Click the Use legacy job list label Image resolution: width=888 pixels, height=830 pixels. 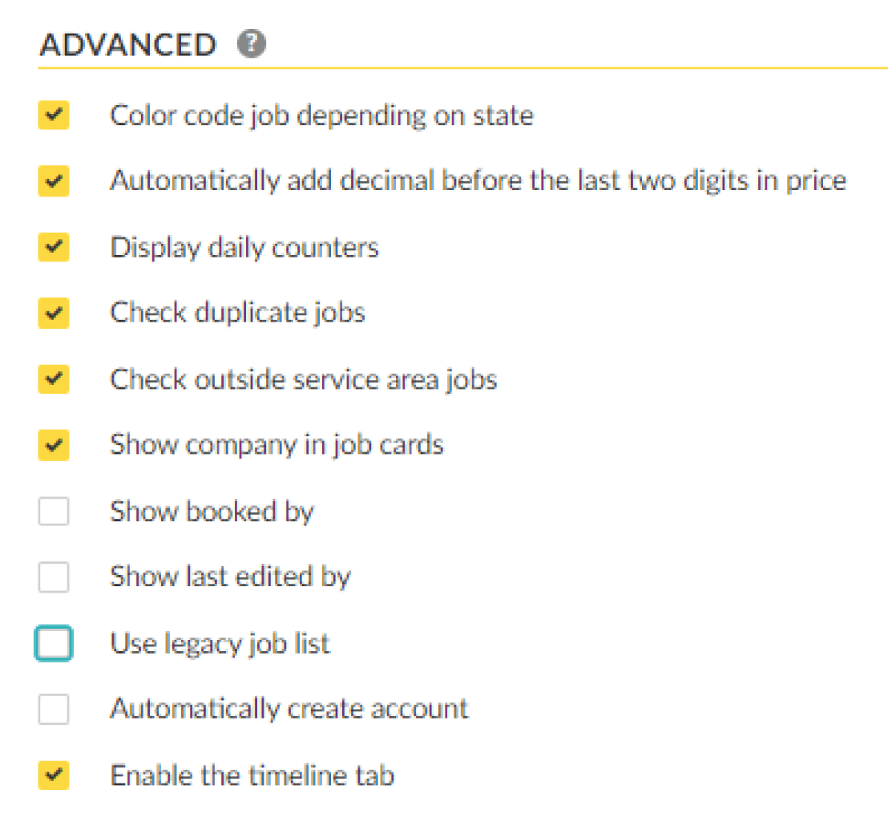(220, 644)
